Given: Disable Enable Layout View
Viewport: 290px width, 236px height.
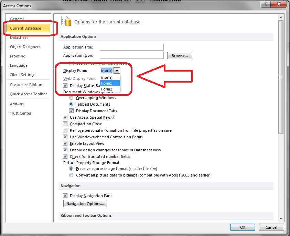Looking at the screenshot, I should (x=65, y=143).
